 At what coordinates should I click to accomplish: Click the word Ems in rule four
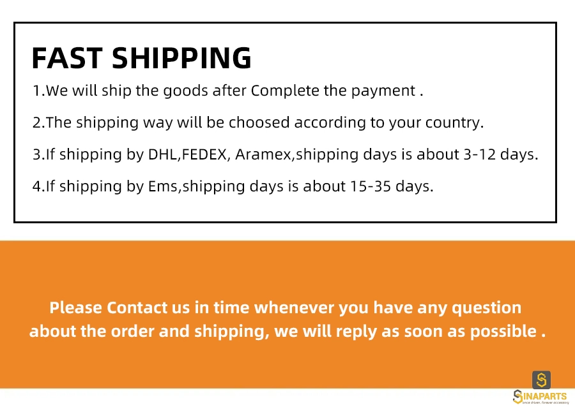[163, 186]
